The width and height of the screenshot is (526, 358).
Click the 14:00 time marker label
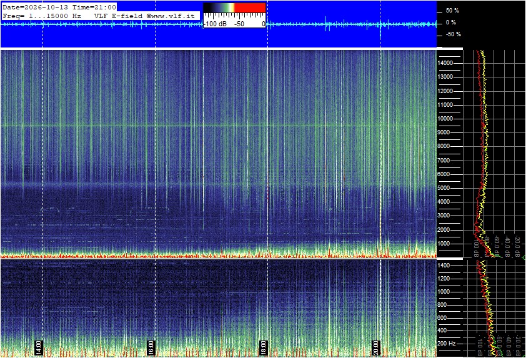click(x=38, y=347)
